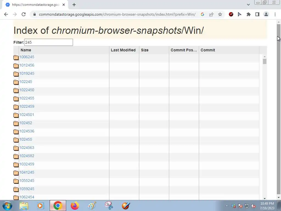Click folder icon beside 1041245
The image size is (281, 211).
tap(16, 173)
